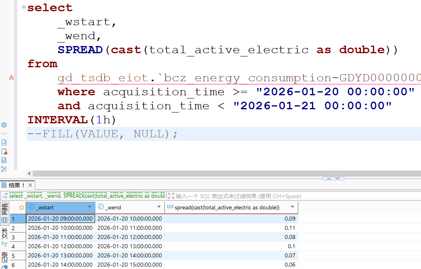Click the warning triangle marker in editor gutter
This screenshot has width=421, height=269.
[11, 77]
